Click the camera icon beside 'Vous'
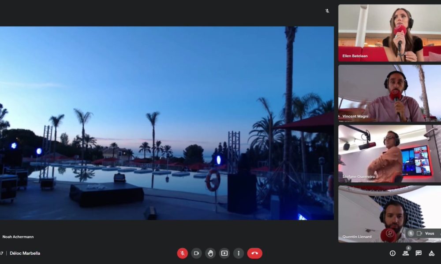Image resolution: width=441 pixels, height=264 pixels. click(x=419, y=233)
